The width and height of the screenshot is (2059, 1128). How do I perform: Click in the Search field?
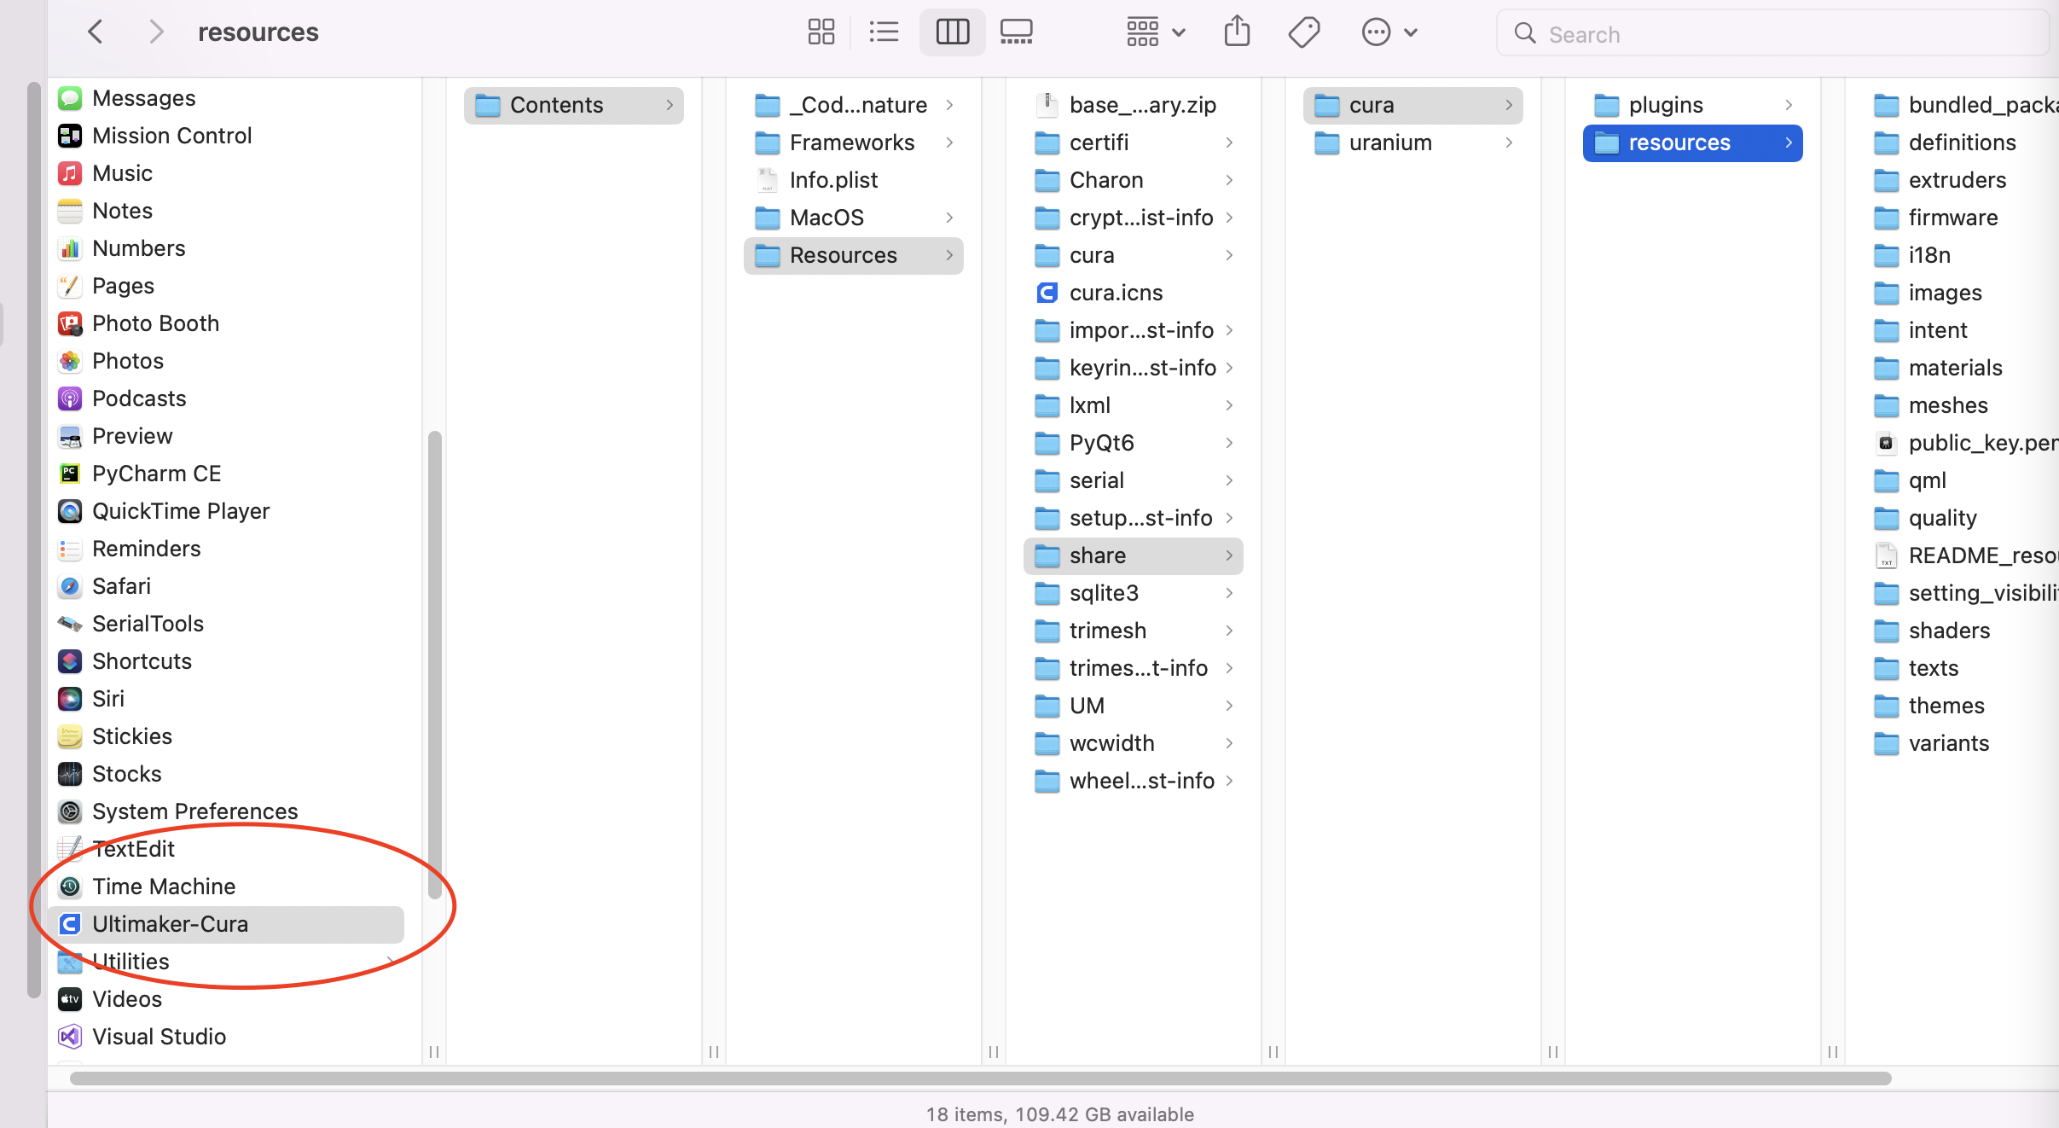[x=1774, y=34]
